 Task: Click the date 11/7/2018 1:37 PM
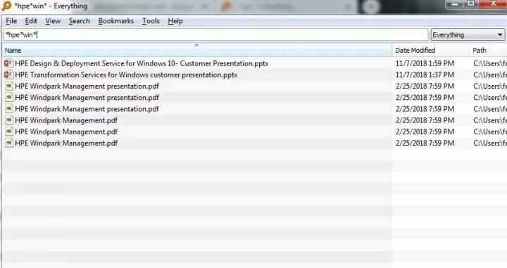[425, 75]
